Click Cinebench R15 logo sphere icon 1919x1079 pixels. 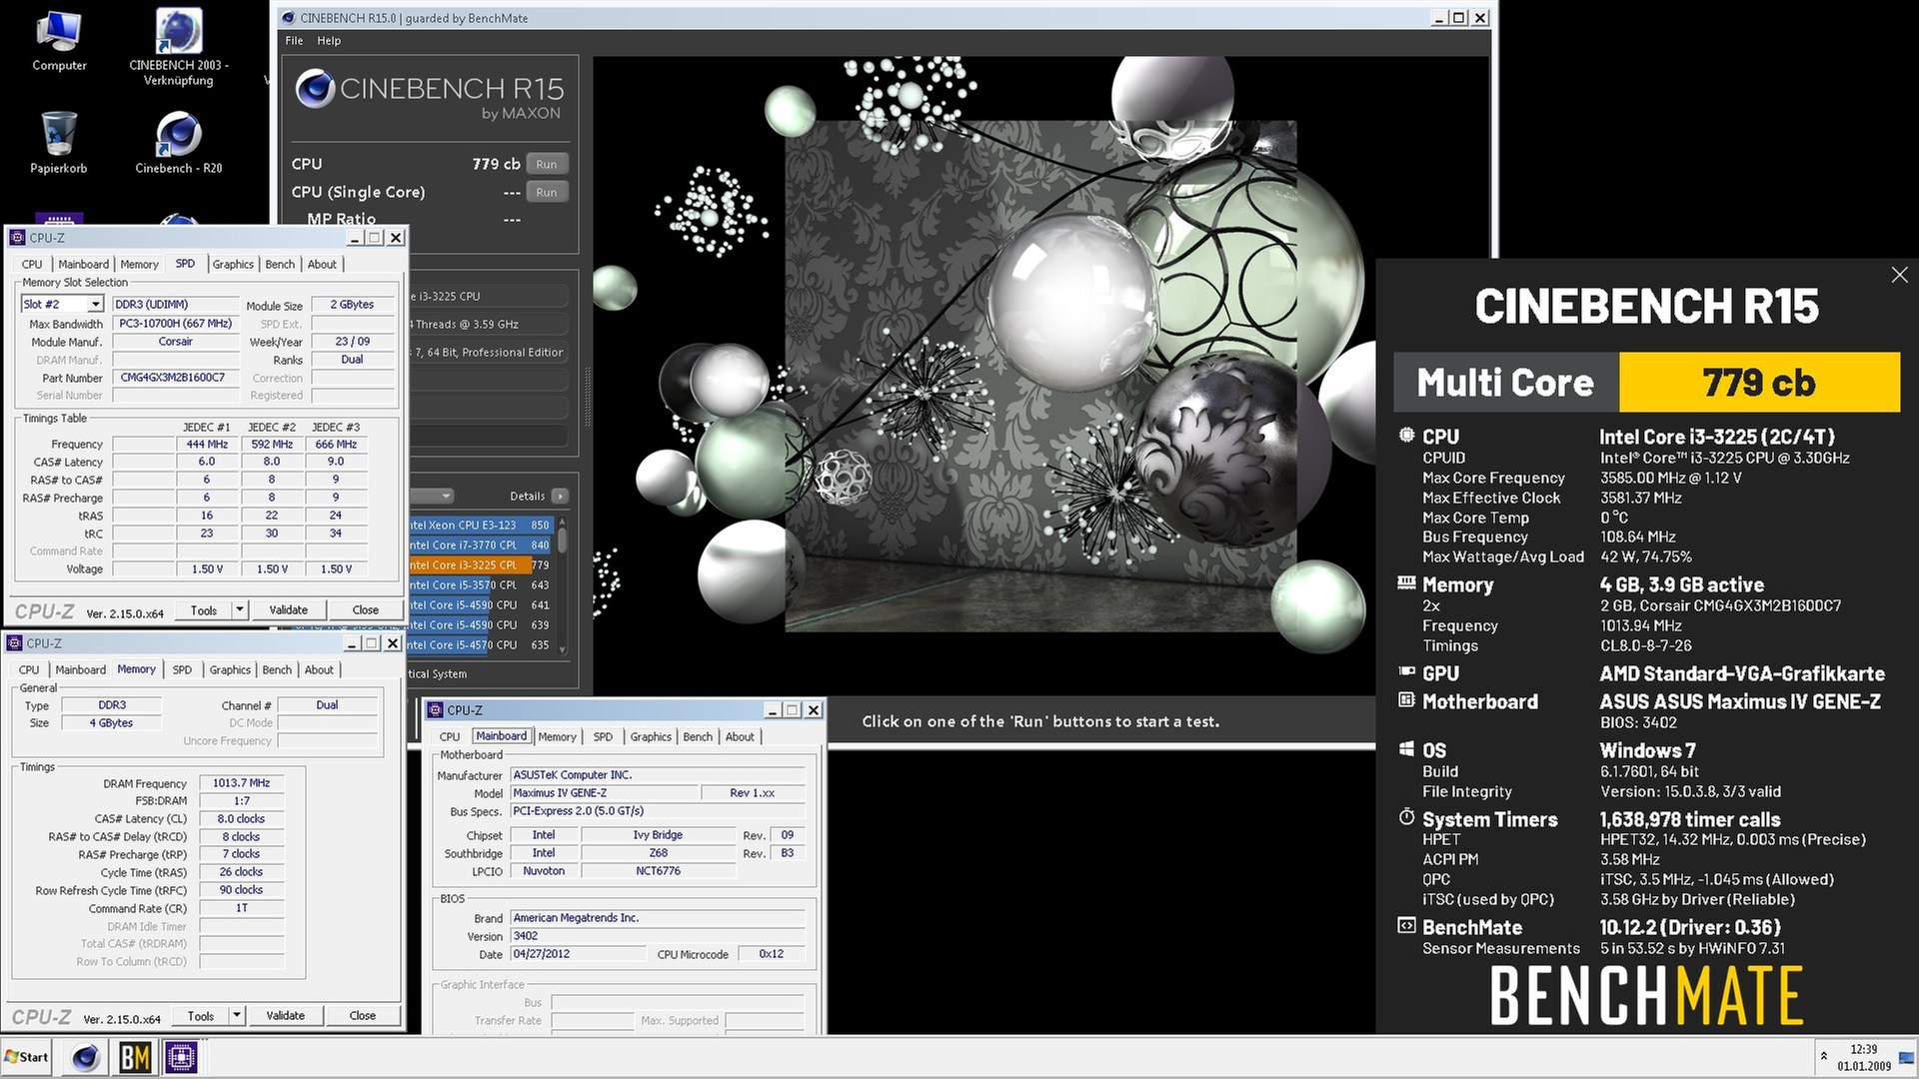[x=314, y=89]
